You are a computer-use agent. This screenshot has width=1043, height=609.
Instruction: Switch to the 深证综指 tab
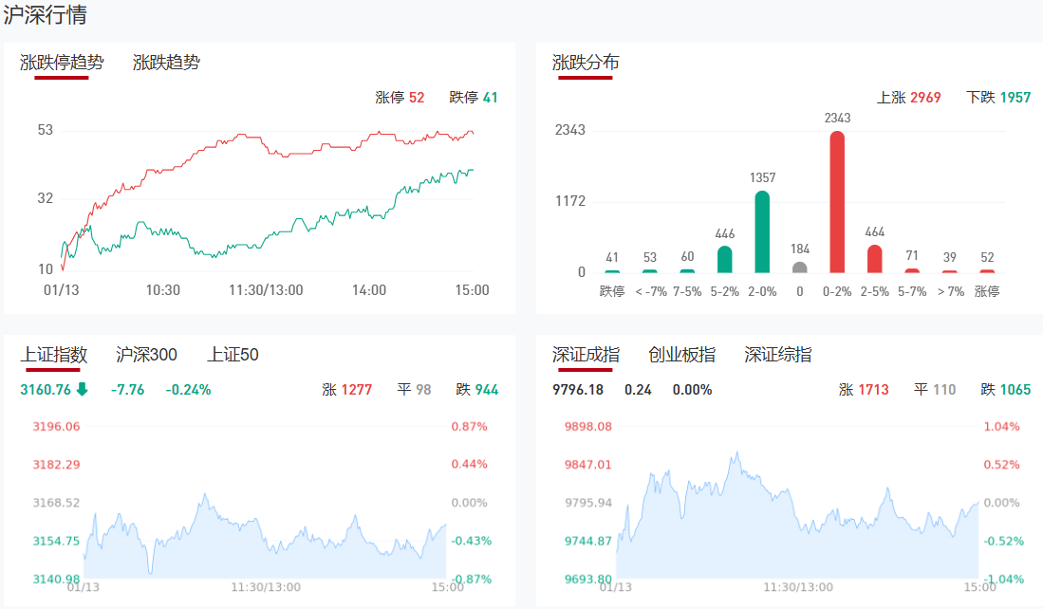(x=778, y=355)
